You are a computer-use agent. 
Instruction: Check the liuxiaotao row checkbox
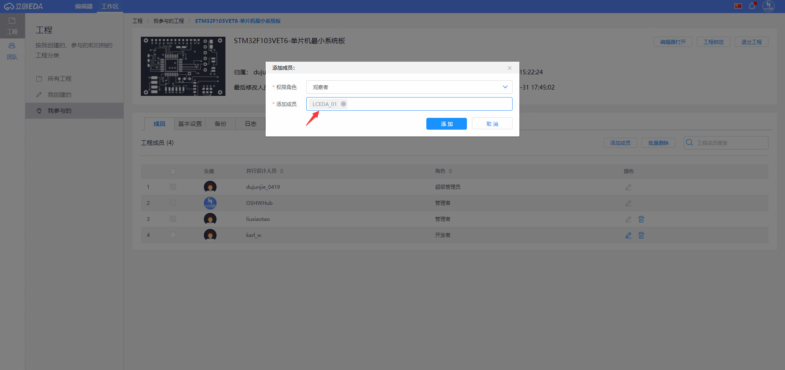point(173,219)
